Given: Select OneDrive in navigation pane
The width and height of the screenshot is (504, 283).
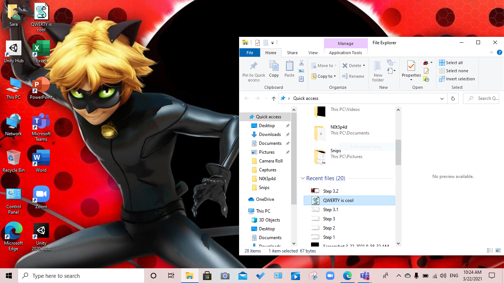Looking at the screenshot, I should [x=265, y=199].
